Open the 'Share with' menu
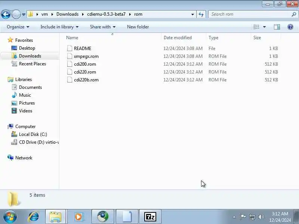The width and height of the screenshot is (299, 224). 102,27
